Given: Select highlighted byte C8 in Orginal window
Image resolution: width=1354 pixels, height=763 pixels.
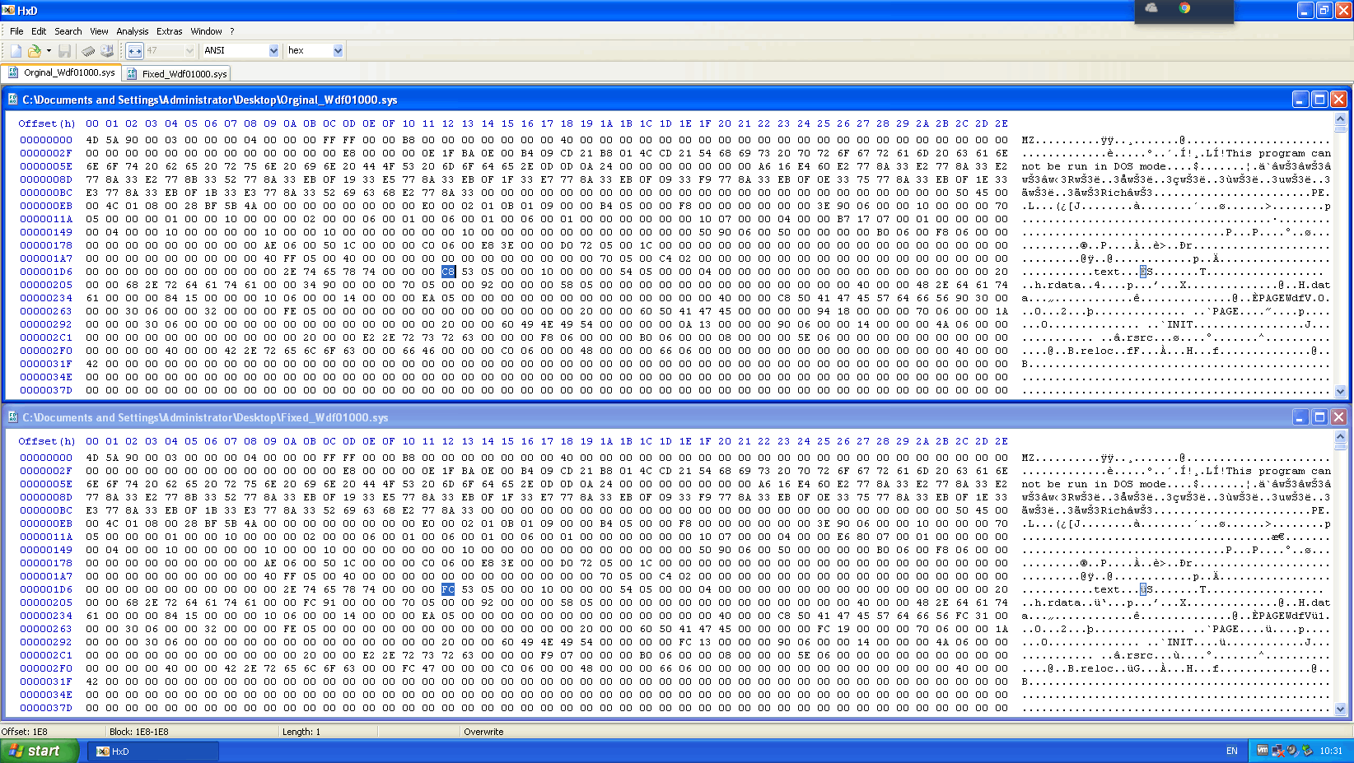Looking at the screenshot, I should click(x=448, y=272).
